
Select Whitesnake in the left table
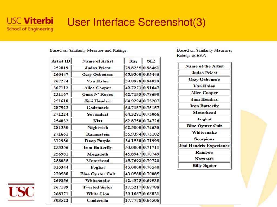click(x=97, y=181)
